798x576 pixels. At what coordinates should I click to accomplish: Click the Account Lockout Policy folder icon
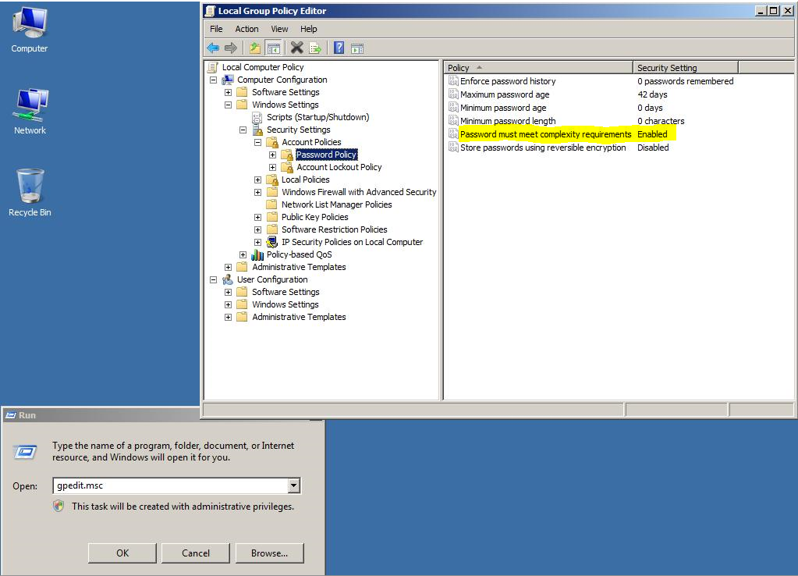[x=288, y=167]
